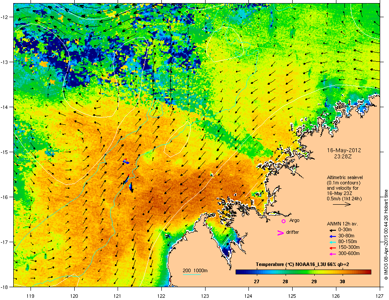Screen dimensions: 389x300
Task: Click the 'drifter' legend label
Action: (293, 232)
